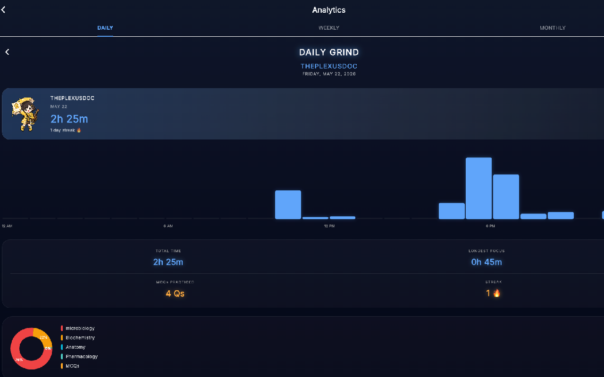Click the blue THEPLEXUSDOC name under Daily Grind
Viewport: 604px width, 377px height.
click(x=329, y=66)
